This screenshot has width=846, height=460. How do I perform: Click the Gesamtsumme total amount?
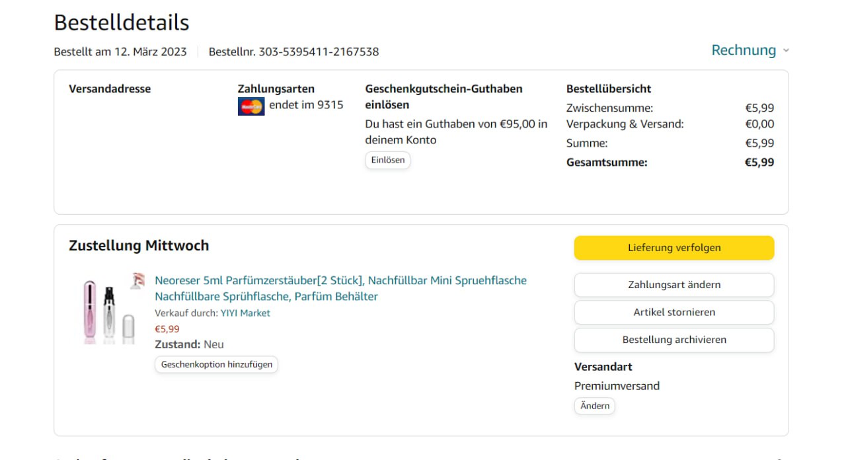759,163
